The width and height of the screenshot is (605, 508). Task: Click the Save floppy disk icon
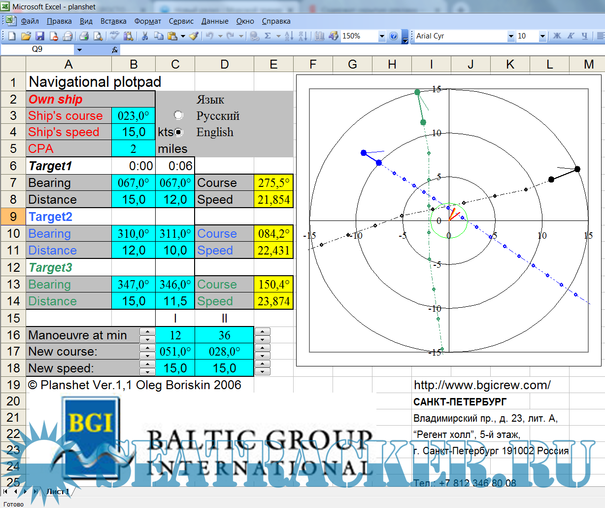[x=40, y=36]
